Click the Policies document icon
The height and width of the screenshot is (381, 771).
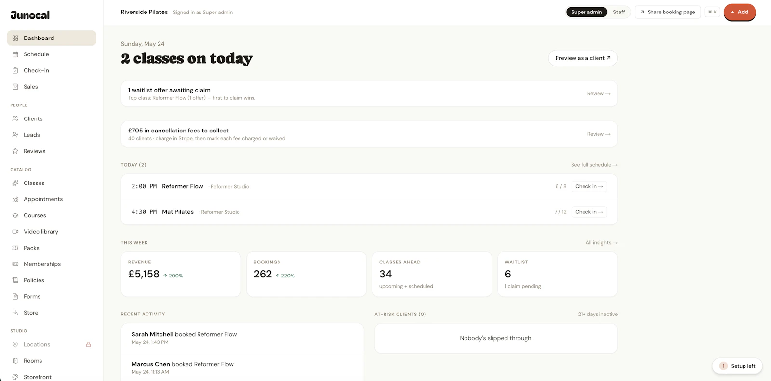pos(15,280)
